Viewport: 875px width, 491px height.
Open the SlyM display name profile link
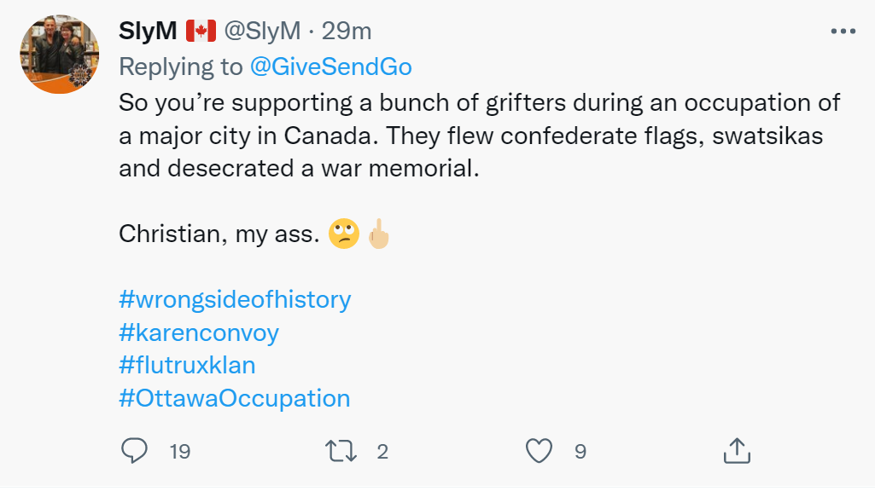click(x=148, y=31)
